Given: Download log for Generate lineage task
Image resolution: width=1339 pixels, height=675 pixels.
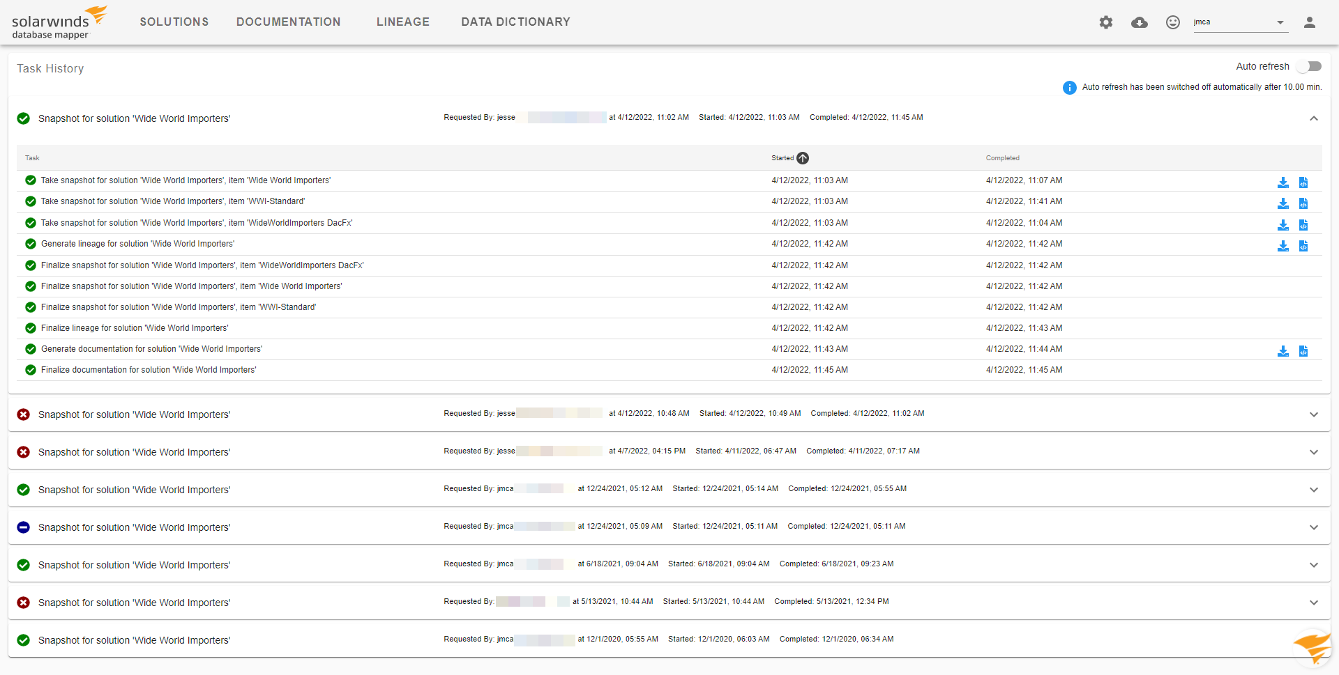Looking at the screenshot, I should pos(1283,246).
